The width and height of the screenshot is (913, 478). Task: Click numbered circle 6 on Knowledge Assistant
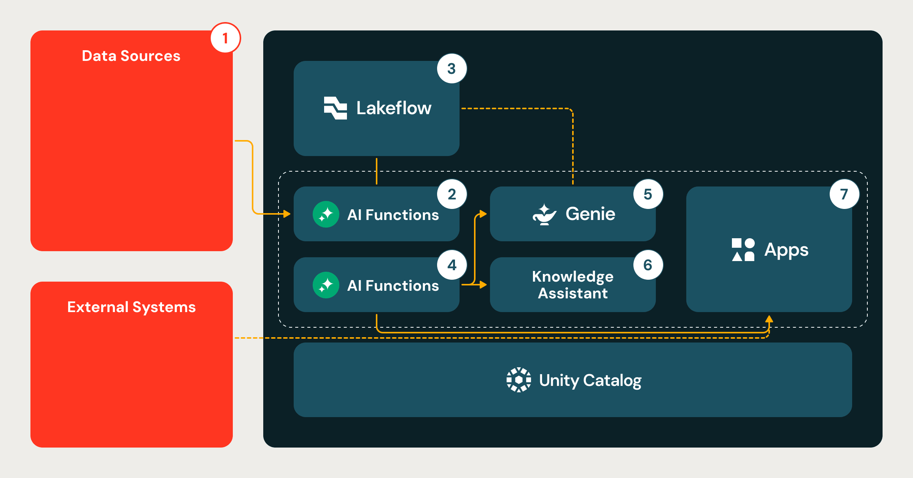click(x=648, y=265)
